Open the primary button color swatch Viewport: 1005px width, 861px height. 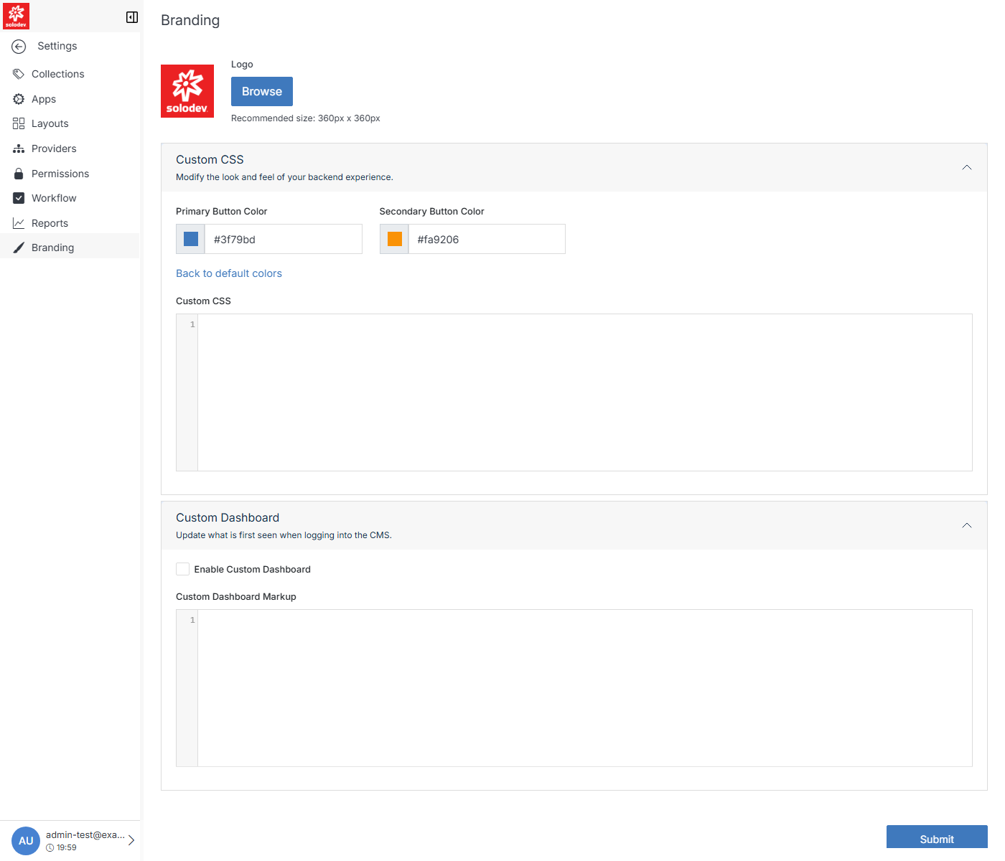[191, 239]
